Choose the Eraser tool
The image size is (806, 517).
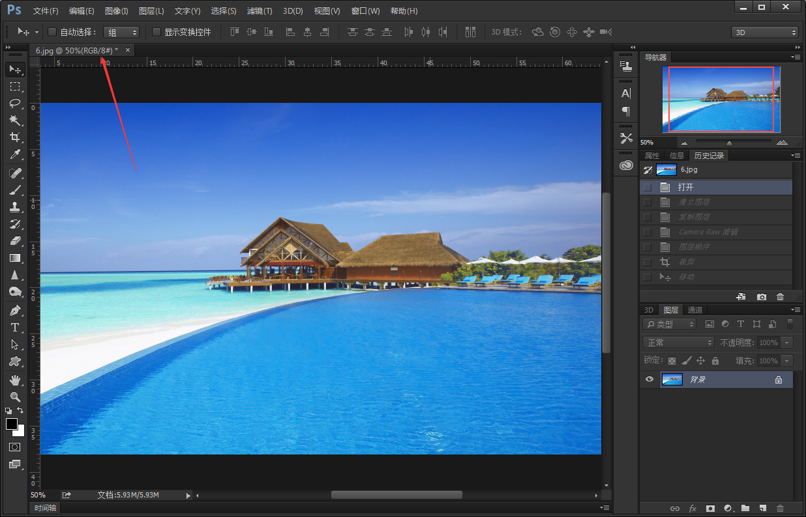pos(14,241)
